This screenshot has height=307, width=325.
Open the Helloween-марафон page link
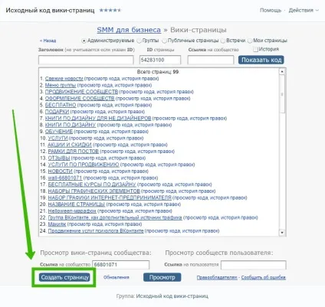(x=72, y=211)
